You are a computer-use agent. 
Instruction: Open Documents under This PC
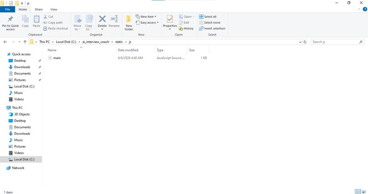[x=22, y=127]
